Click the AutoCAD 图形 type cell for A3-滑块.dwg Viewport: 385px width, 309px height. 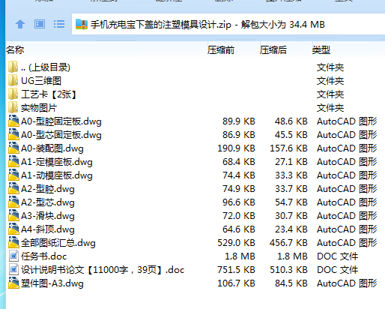click(x=347, y=216)
